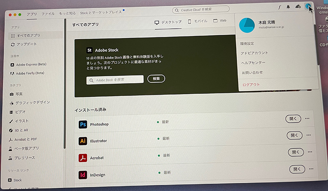328x191 pixels.
Task: Click the large profile picture in account menu
Action: click(247, 25)
